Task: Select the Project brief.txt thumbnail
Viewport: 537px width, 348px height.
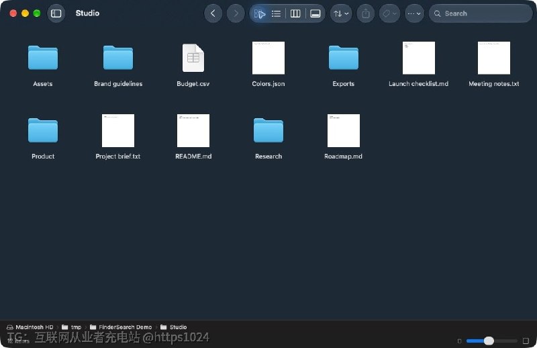Action: pos(118,130)
